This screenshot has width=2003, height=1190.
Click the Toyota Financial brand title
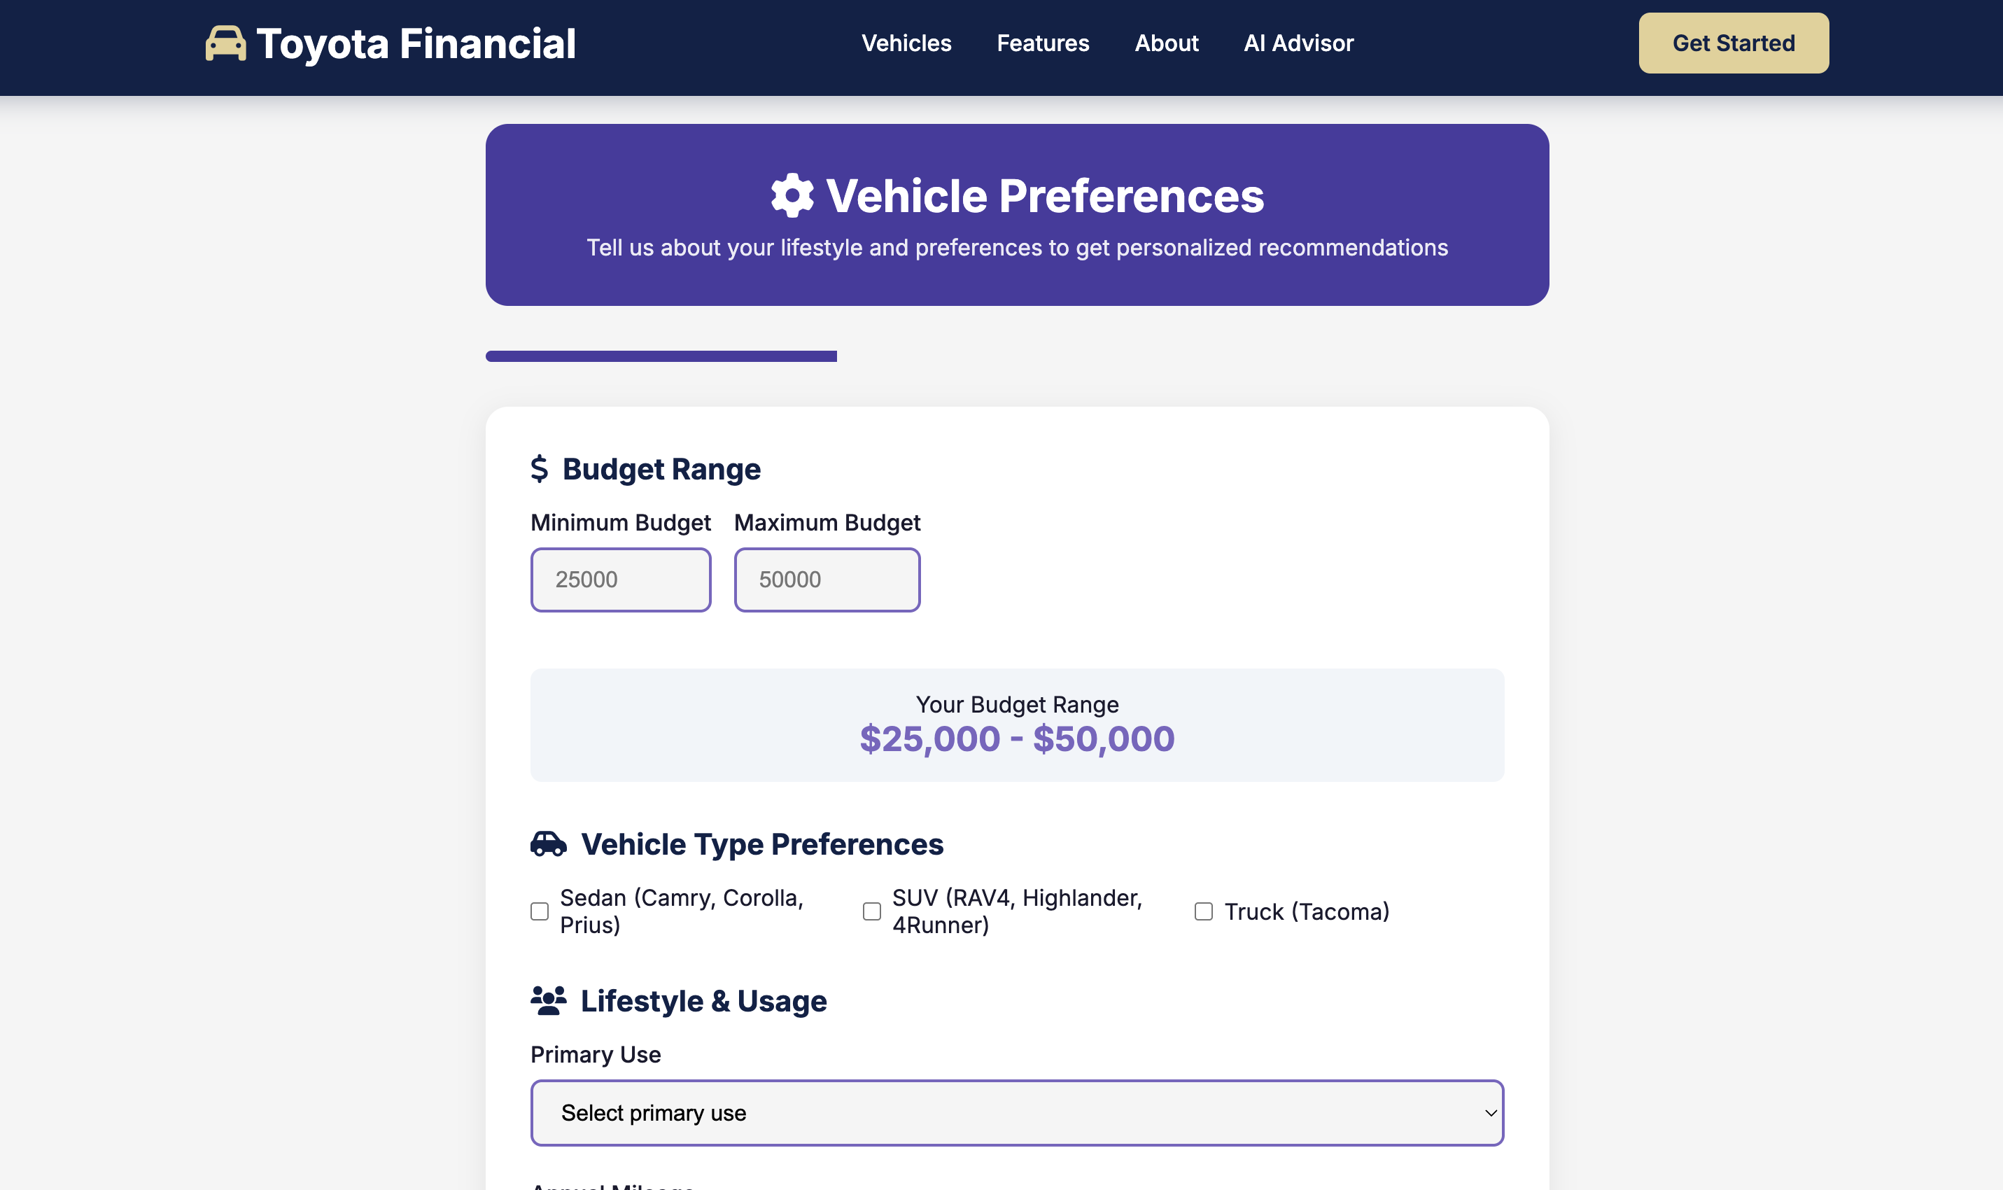(416, 43)
